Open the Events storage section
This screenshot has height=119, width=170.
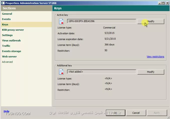(x=12, y=51)
